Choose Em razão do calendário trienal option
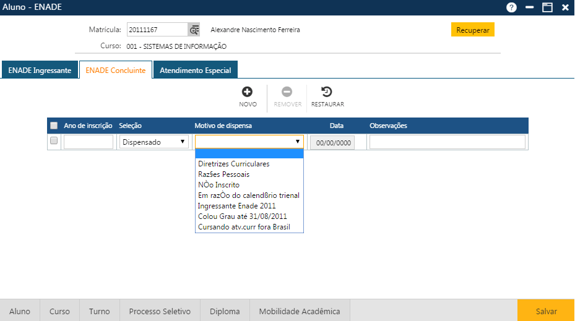575x321 pixels. [x=249, y=195]
